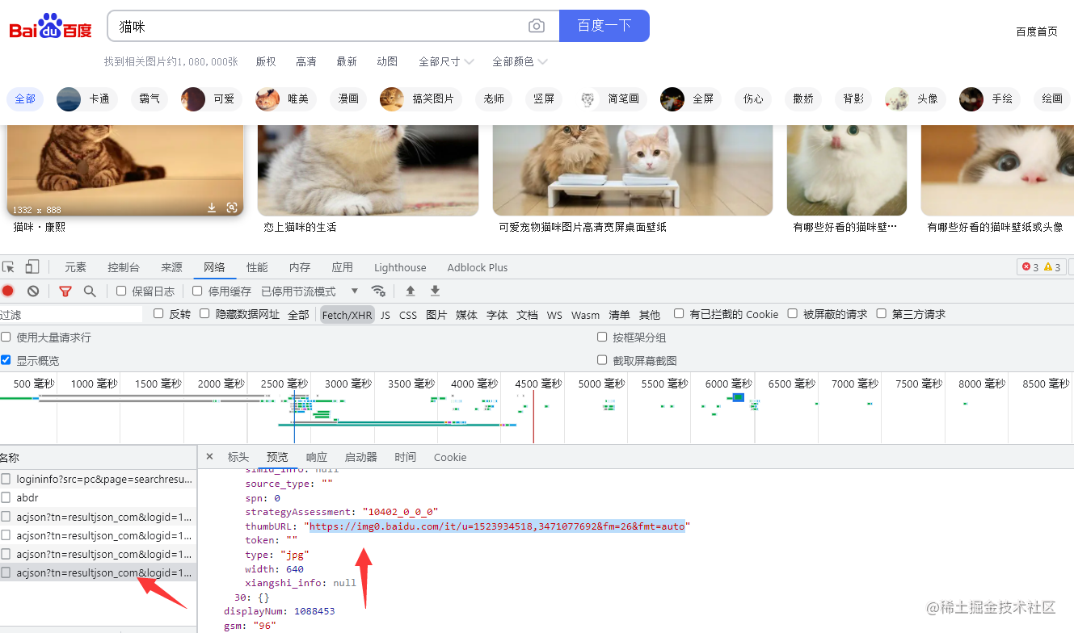Screen dimensions: 1074x633
Task: Click the 4500 毫秒 timeline overview marker
Action: click(x=538, y=384)
